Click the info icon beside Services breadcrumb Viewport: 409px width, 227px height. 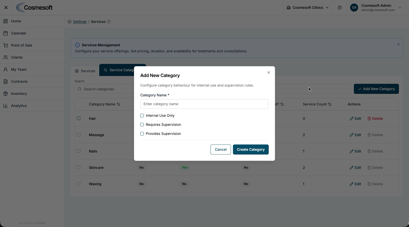(109, 22)
